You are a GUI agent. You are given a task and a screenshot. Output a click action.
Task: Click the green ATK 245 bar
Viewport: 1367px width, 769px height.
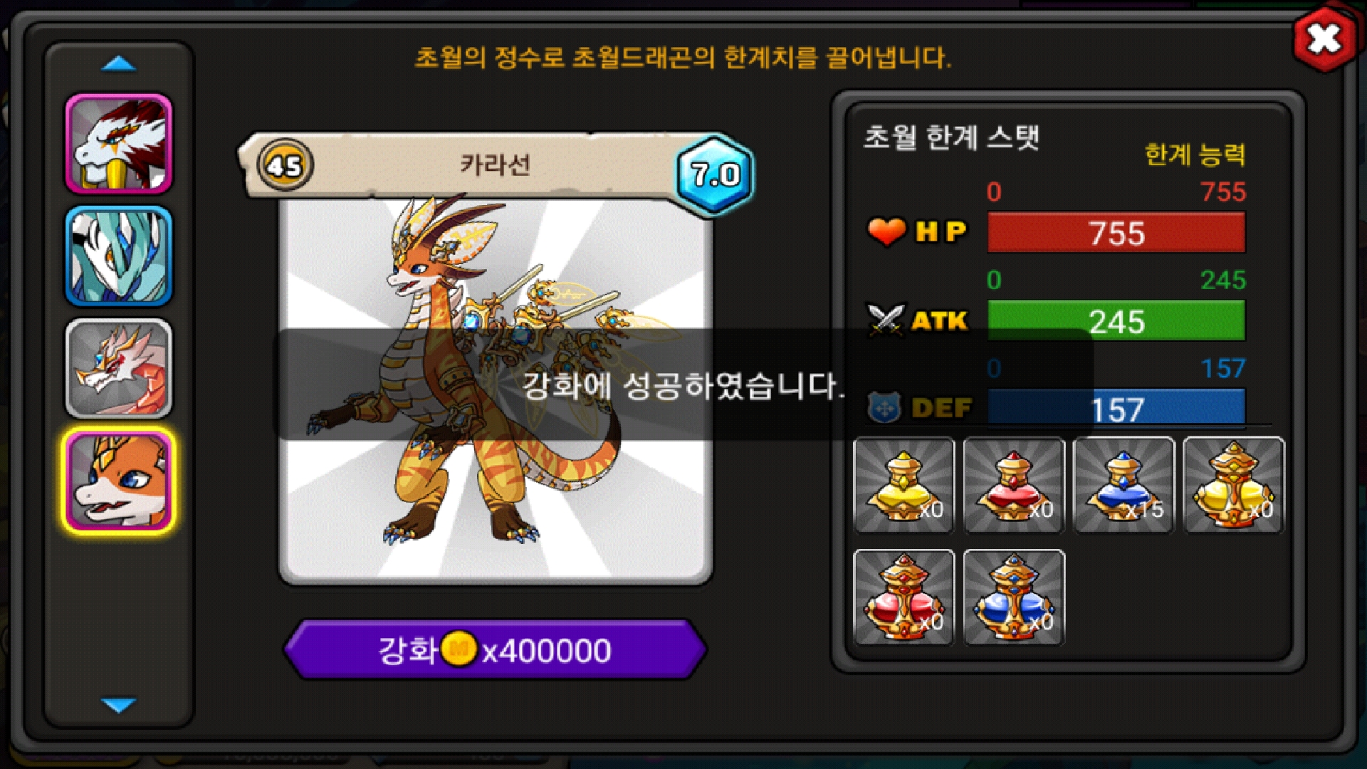click(x=1116, y=321)
